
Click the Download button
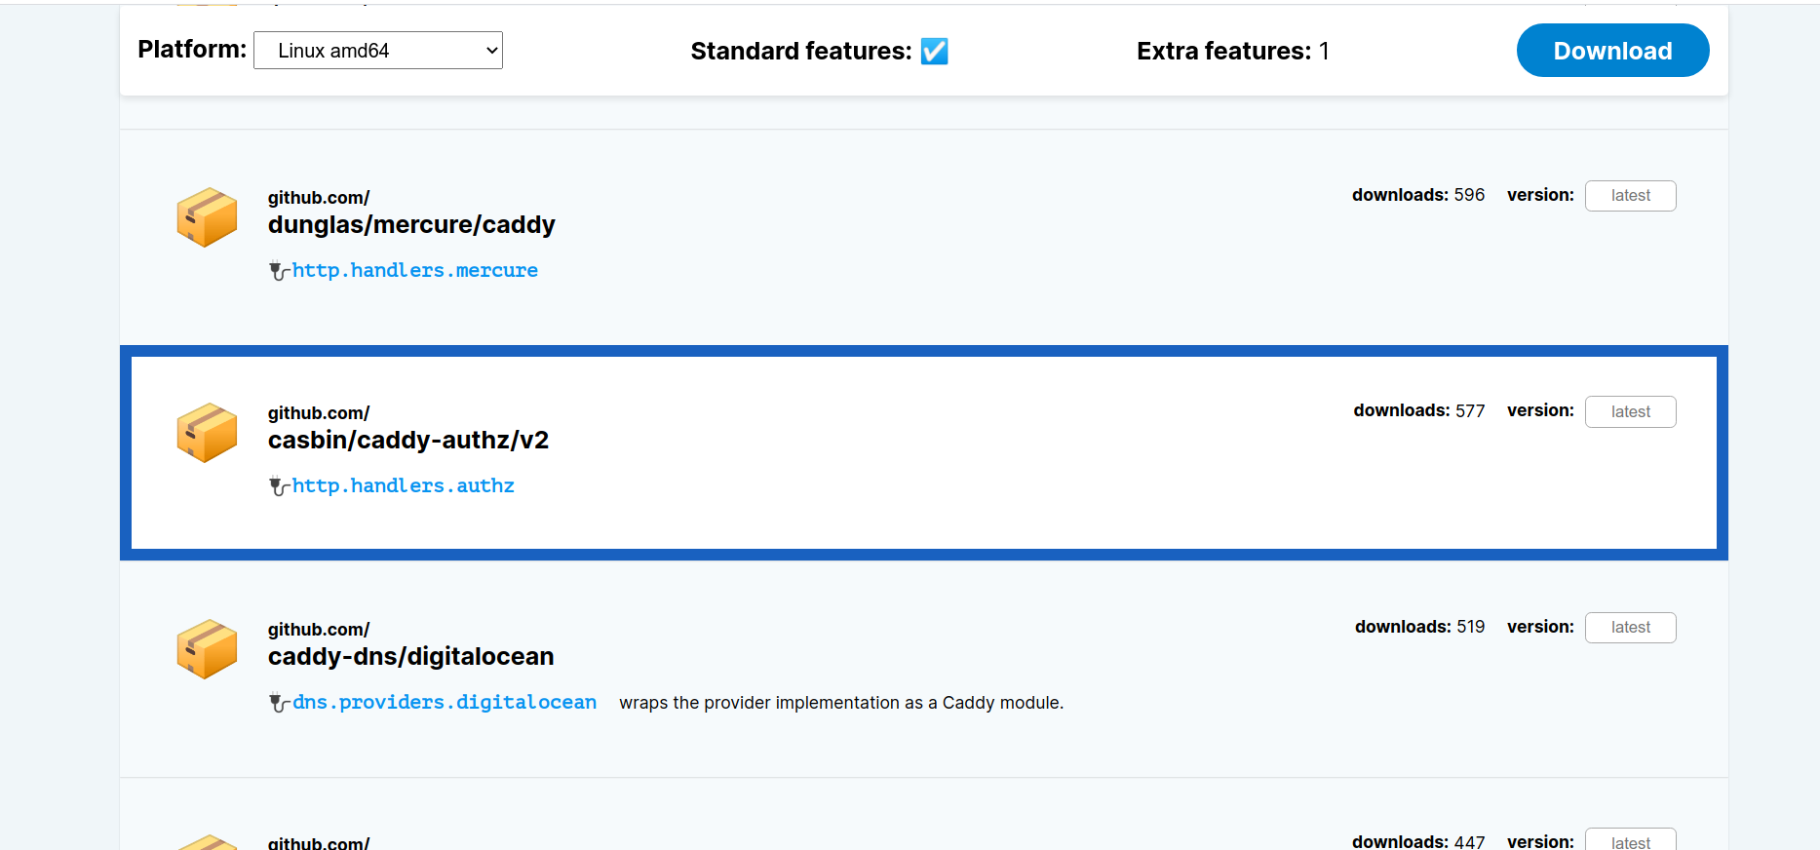coord(1611,50)
